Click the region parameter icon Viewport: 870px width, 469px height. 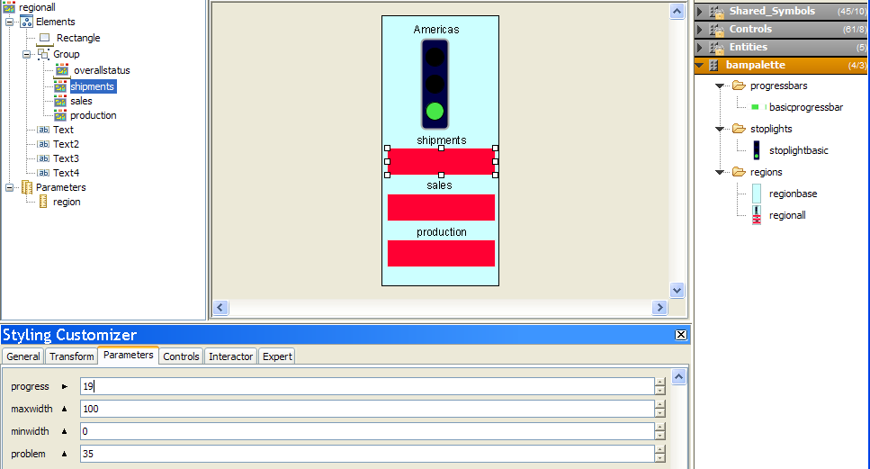[43, 202]
